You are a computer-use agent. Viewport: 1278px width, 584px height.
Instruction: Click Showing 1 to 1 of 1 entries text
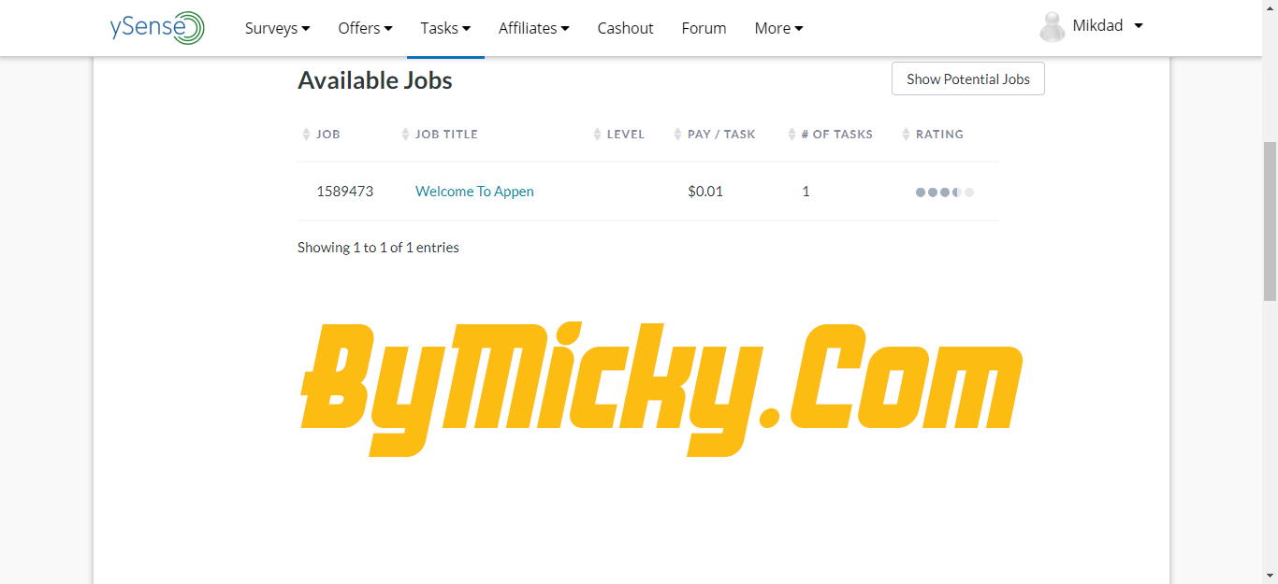tap(378, 248)
